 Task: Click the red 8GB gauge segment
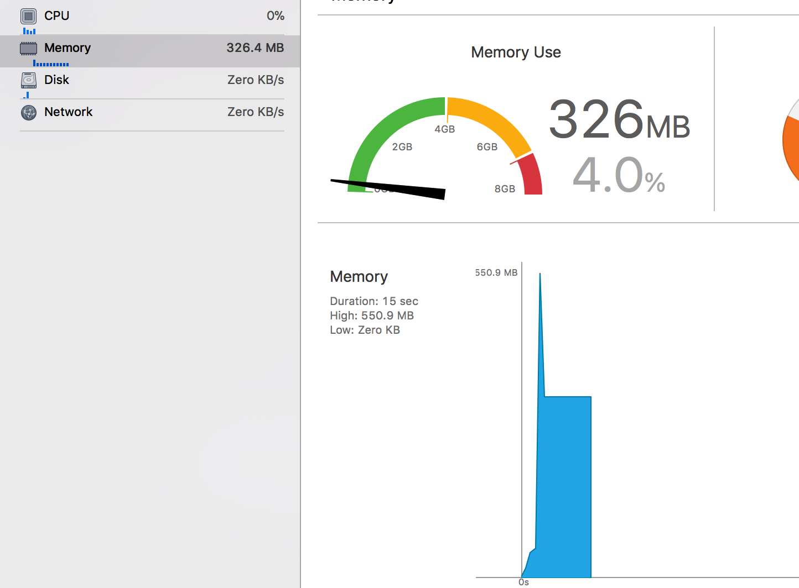531,176
